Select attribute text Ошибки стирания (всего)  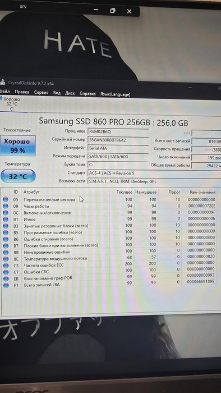pyautogui.click(x=49, y=239)
